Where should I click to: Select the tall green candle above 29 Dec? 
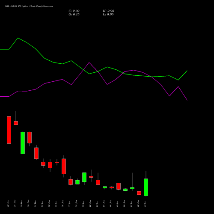(x=23, y=143)
